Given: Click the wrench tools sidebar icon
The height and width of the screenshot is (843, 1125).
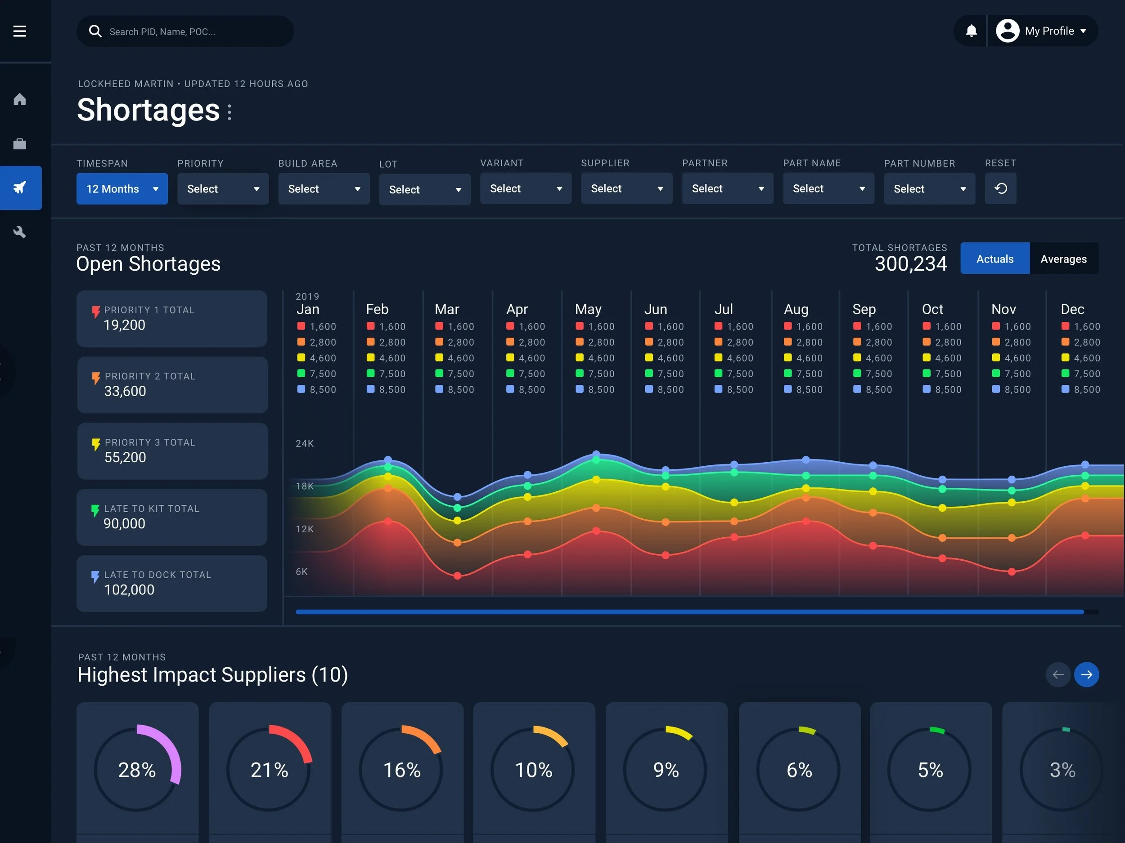Looking at the screenshot, I should coord(19,232).
